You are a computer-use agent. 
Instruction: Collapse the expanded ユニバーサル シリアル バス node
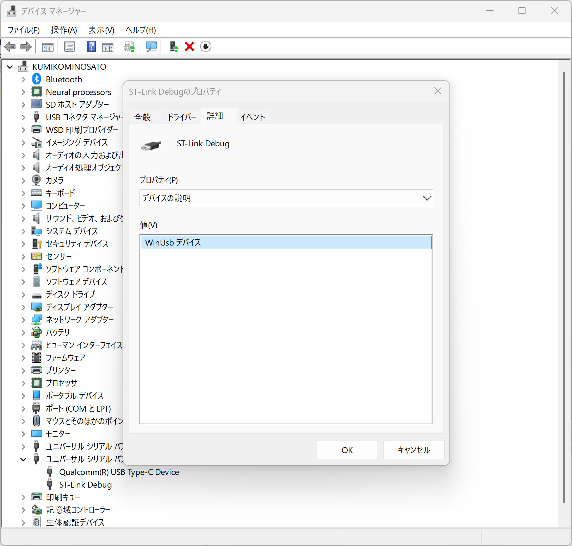coord(23,459)
